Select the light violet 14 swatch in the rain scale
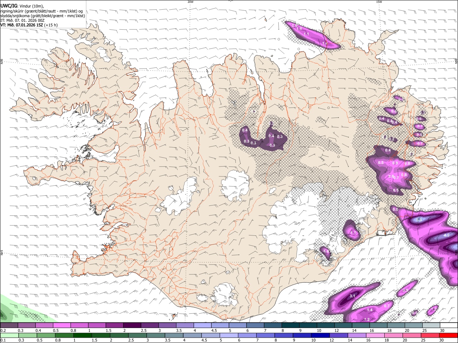458x343 pixels. 357,335
